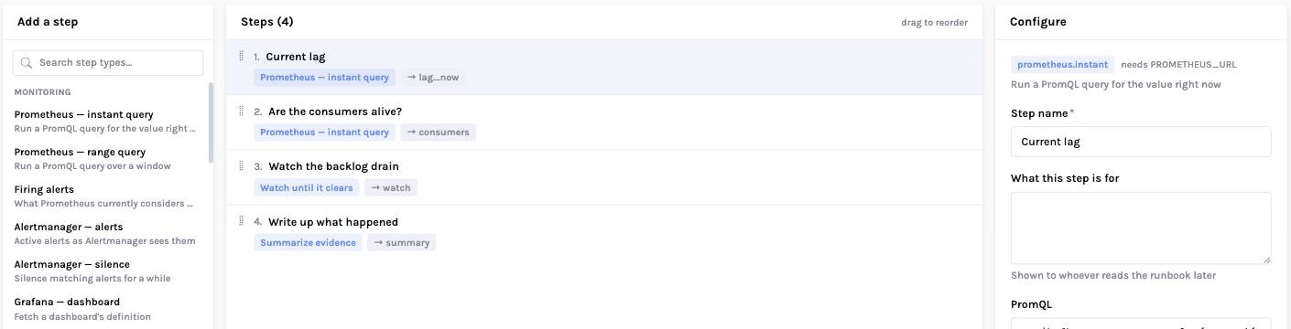Image resolution: width=1291 pixels, height=329 pixels.
Task: Click the search magnifier icon
Action: [x=27, y=63]
